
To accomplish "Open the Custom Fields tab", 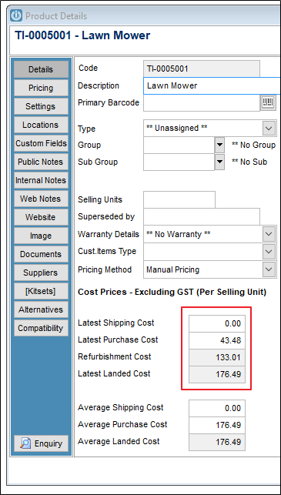I will pos(41,143).
